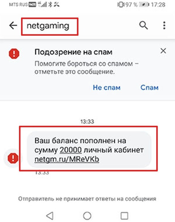Select the message bubble text
The image size is (175, 222).
(x=89, y=150)
